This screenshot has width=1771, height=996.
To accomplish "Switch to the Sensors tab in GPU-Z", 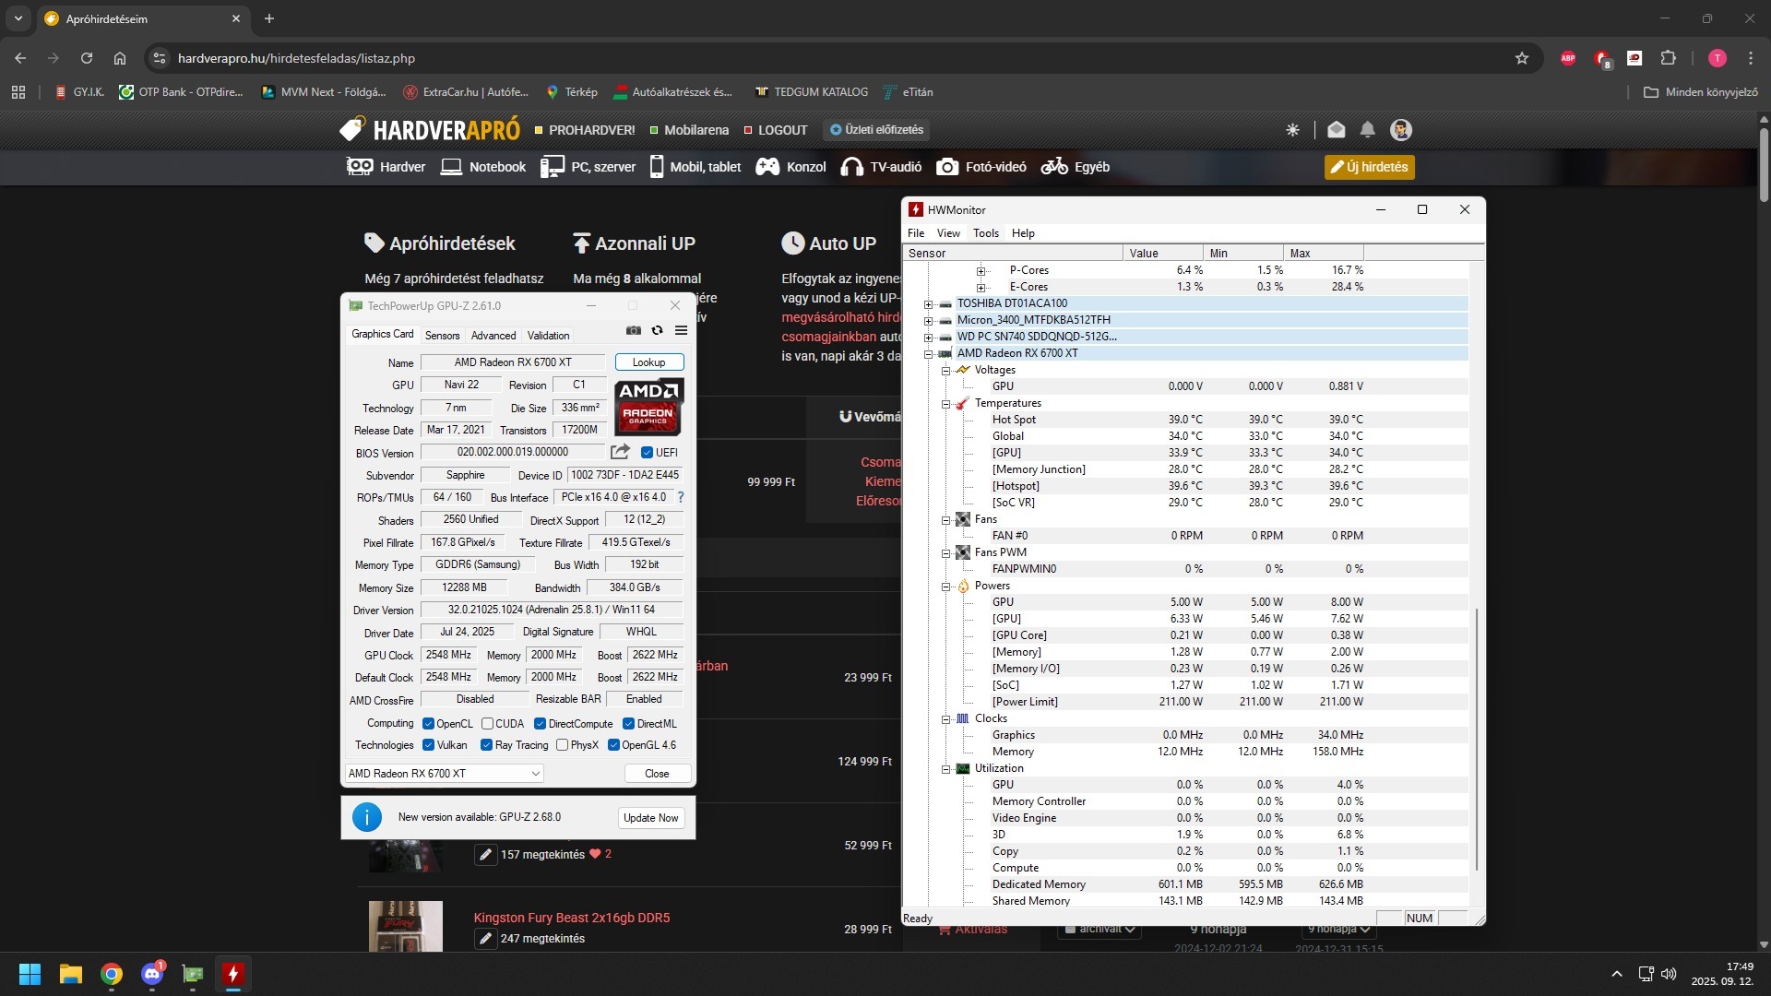I will [442, 336].
